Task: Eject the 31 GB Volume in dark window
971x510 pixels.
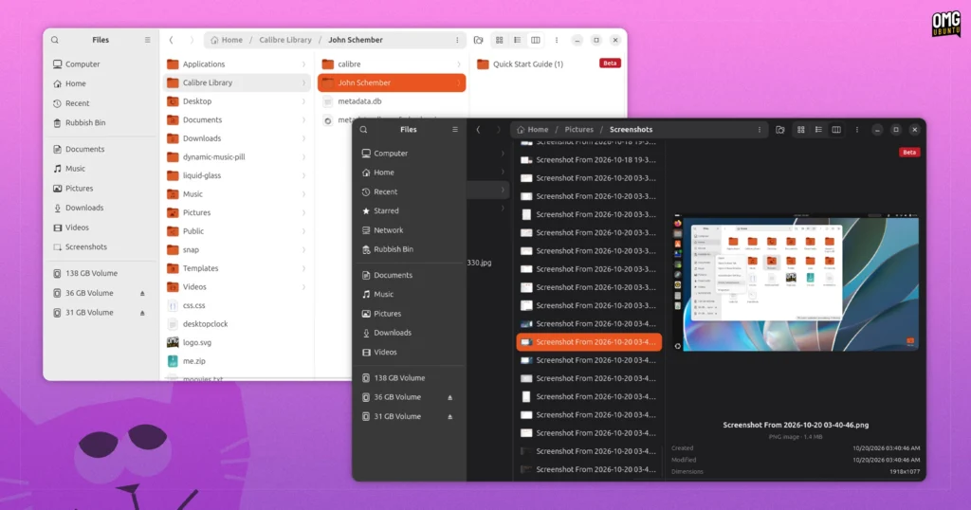Action: coord(450,416)
